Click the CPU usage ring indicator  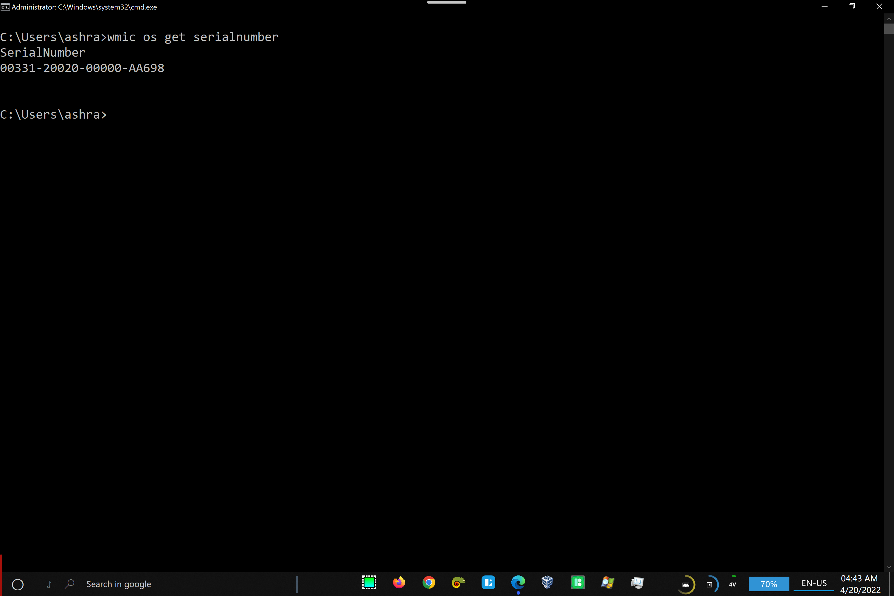710,584
